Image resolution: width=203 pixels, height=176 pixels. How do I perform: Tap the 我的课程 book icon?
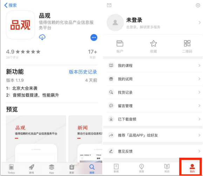click(x=111, y=66)
